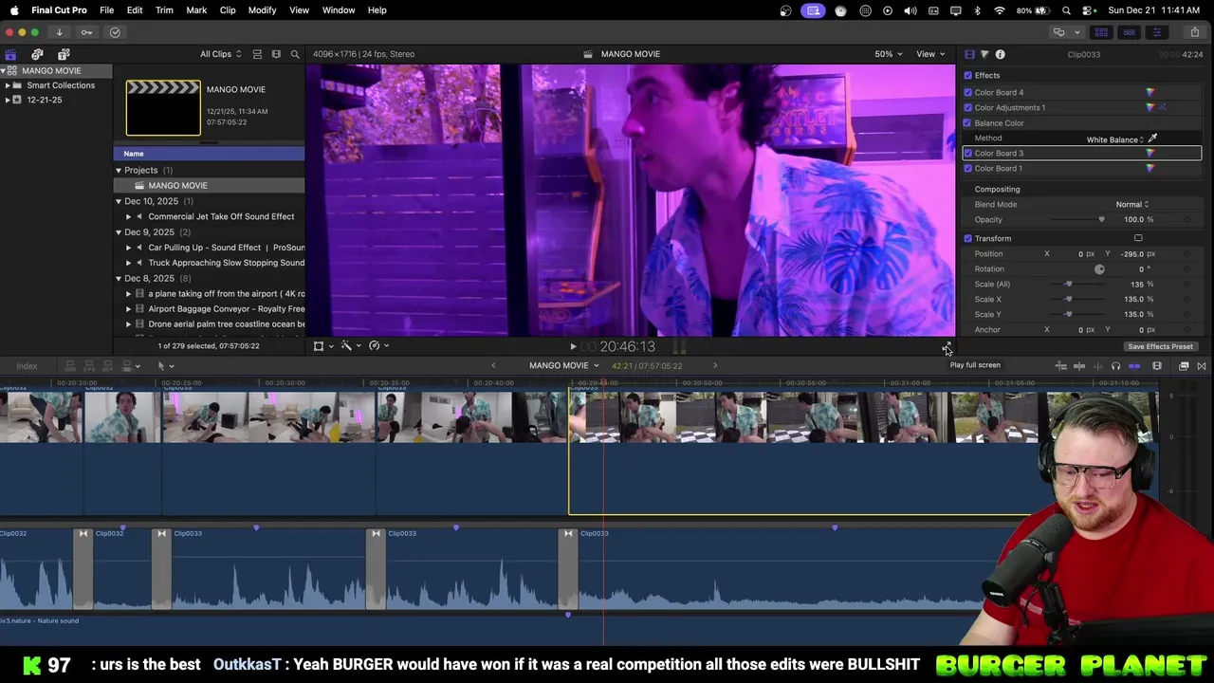
Task: Open the color inspector triangle tab
Action: [984, 54]
